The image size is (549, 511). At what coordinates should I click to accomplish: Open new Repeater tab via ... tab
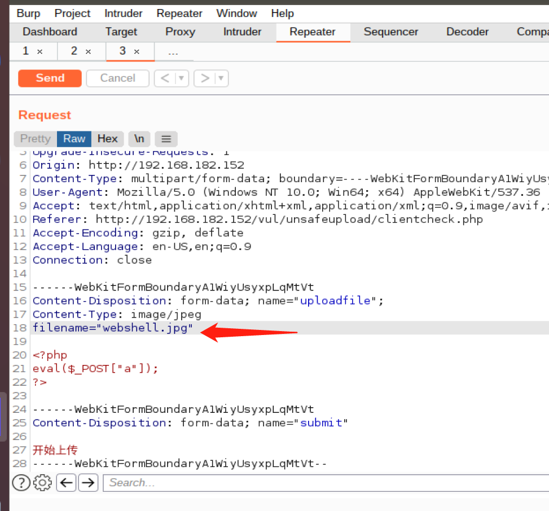point(173,51)
